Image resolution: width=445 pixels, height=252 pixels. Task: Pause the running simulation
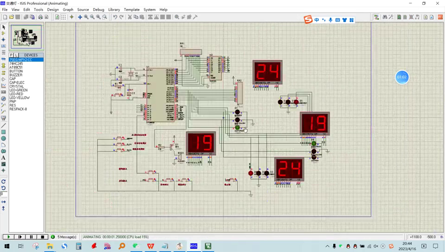pyautogui.click(x=31, y=237)
